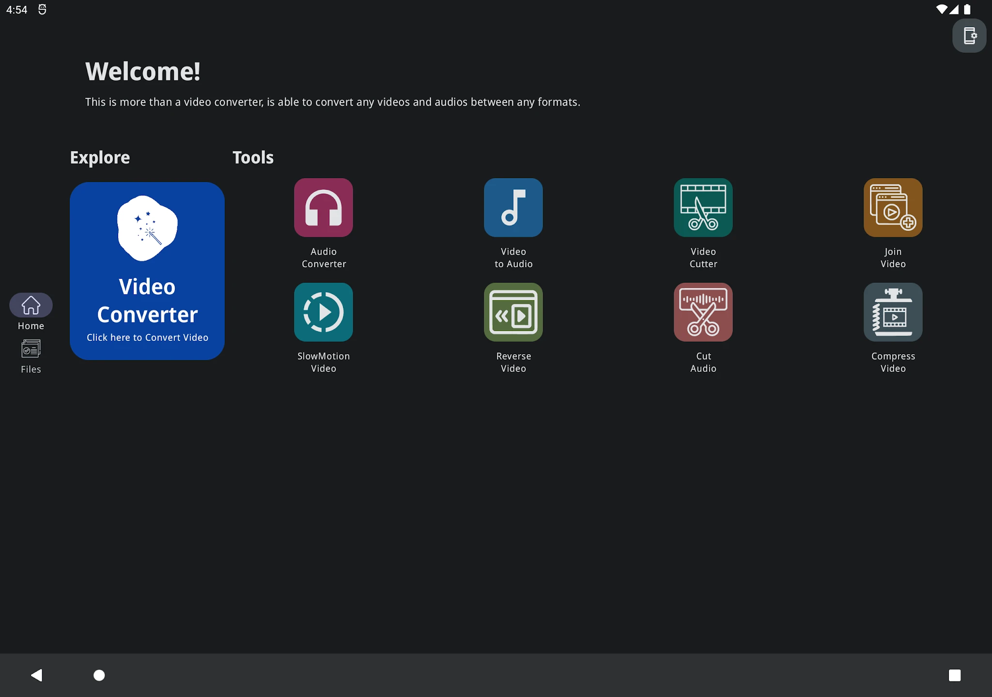This screenshot has width=992, height=697.
Task: Launch the Compress Video tool
Action: (x=893, y=312)
